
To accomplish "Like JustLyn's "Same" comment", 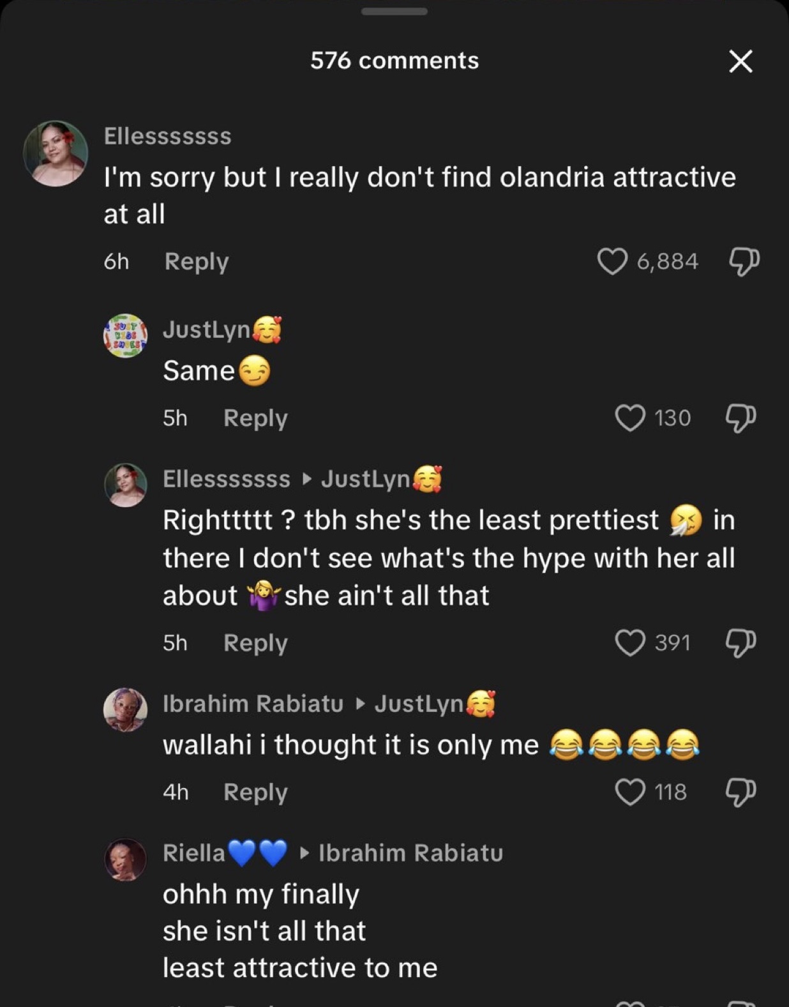I will 630,418.
